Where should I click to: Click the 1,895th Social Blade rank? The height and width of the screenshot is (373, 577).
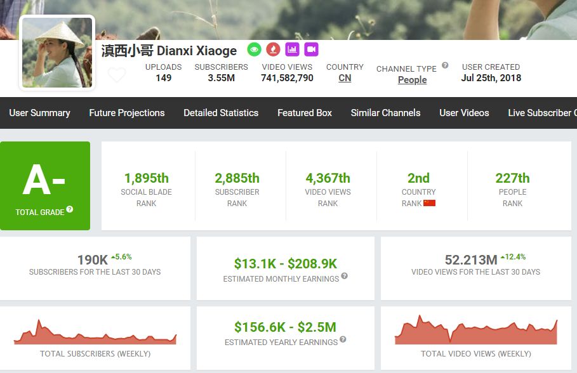pos(147,178)
